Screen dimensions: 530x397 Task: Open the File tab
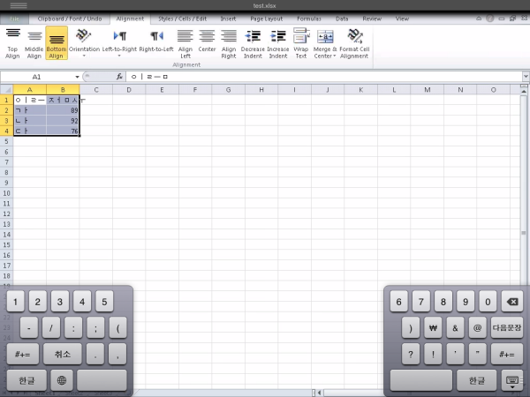click(x=14, y=19)
